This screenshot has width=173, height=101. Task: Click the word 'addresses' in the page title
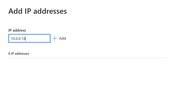point(50,11)
